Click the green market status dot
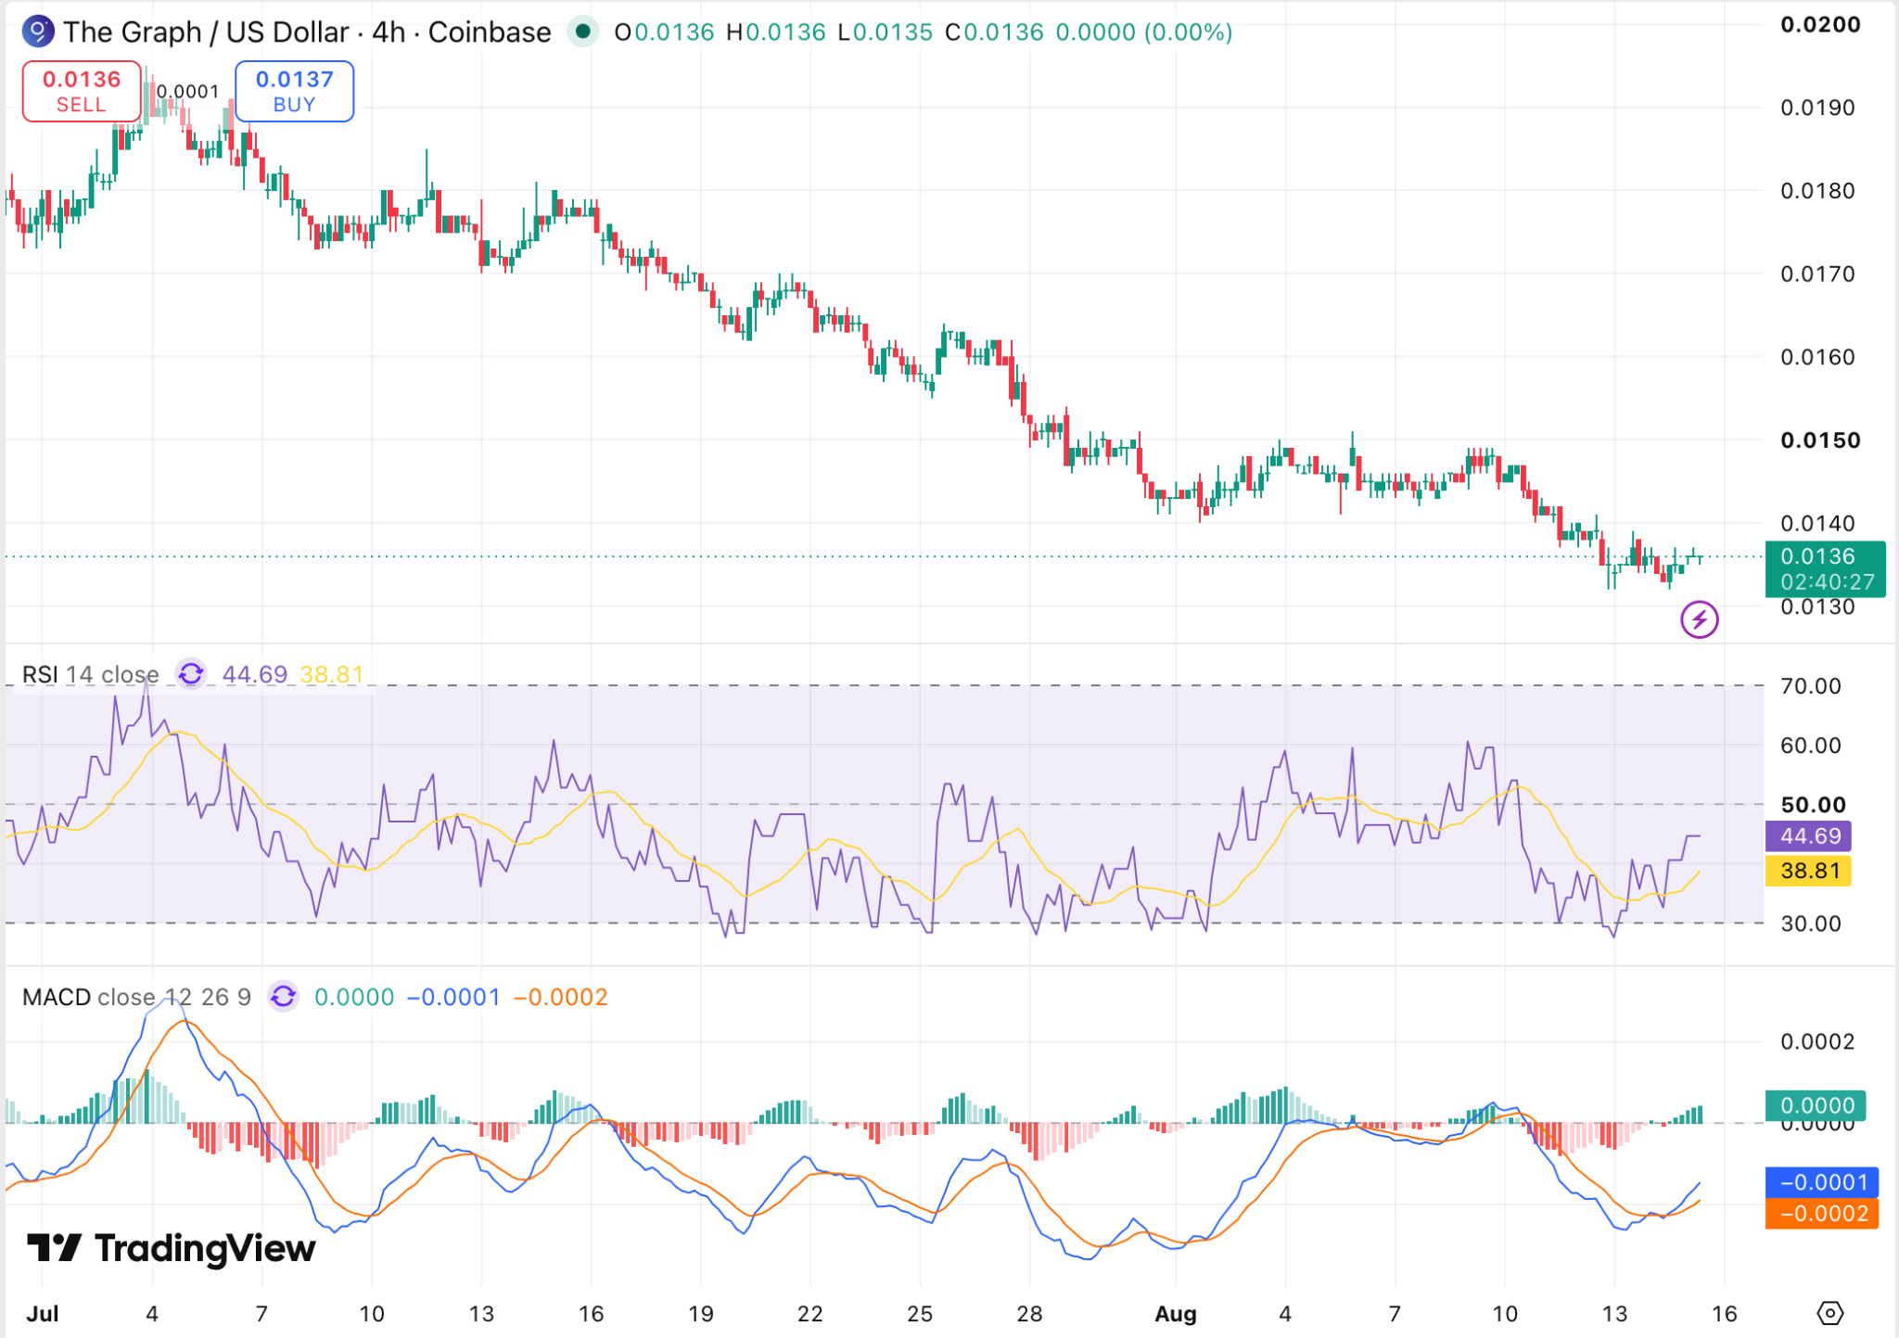This screenshot has height=1338, width=1899. click(583, 32)
